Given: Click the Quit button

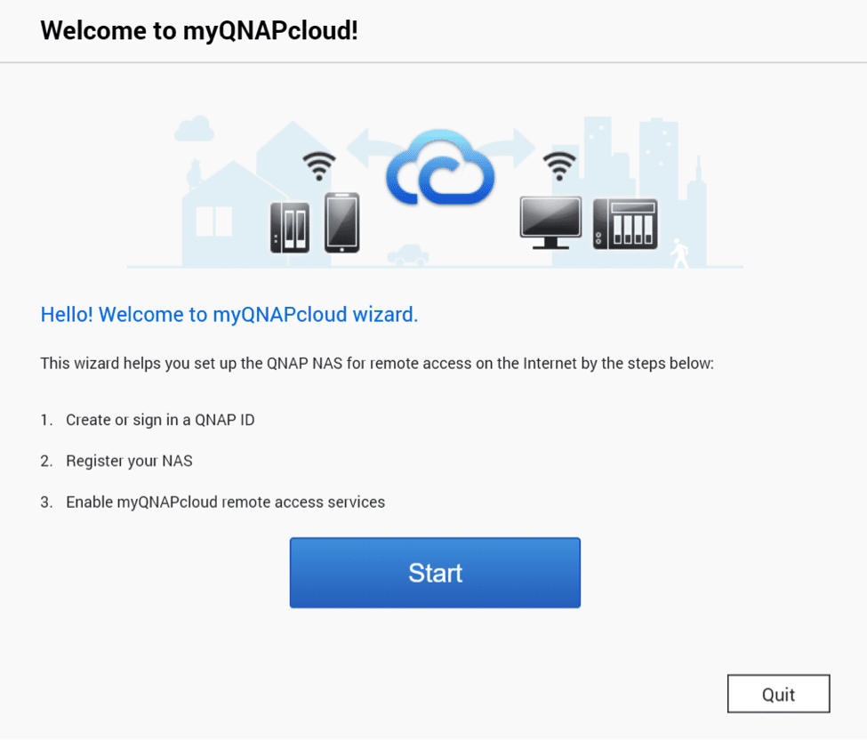Looking at the screenshot, I should [x=779, y=694].
